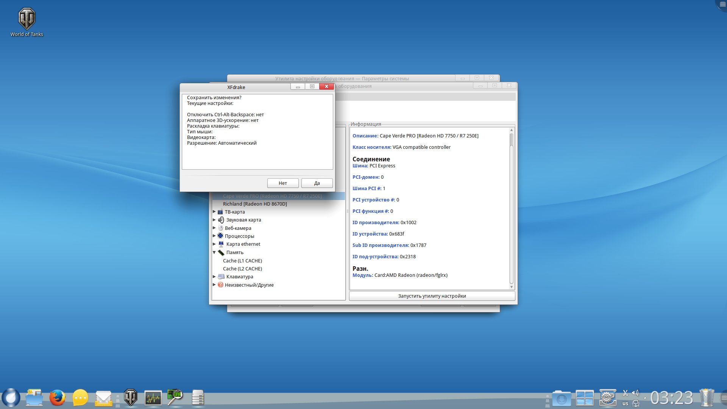The image size is (727, 409).
Task: Select Cache (L2 CACHE) entry
Action: (242, 269)
